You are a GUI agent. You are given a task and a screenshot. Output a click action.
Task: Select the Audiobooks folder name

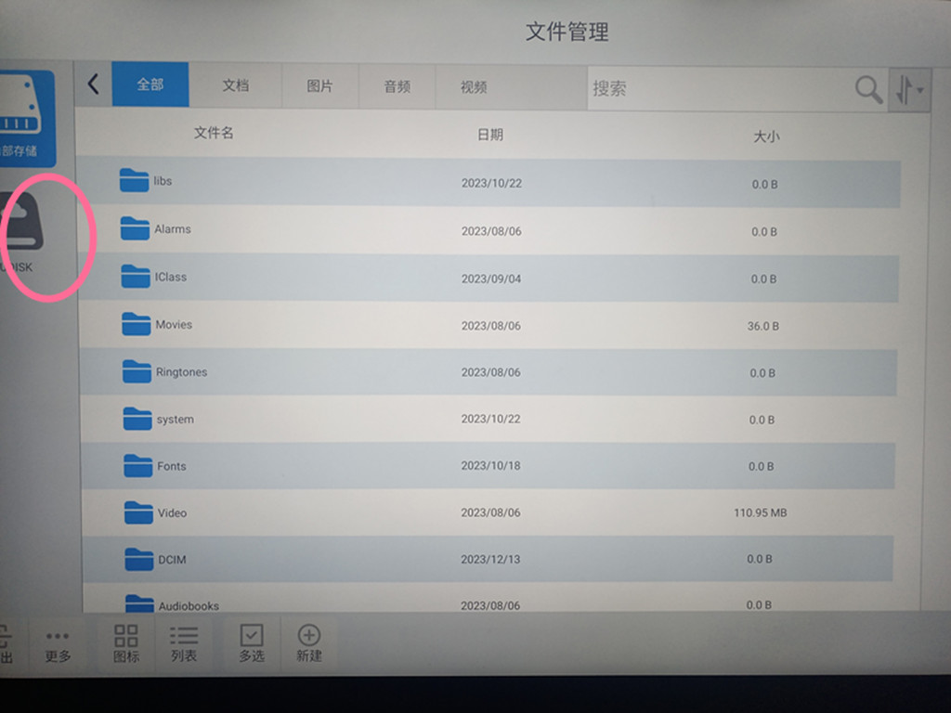tap(189, 605)
